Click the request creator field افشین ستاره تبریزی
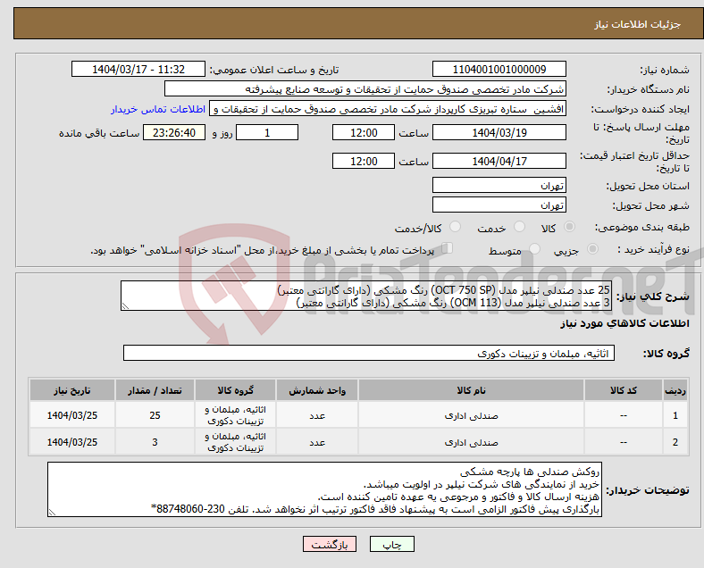Viewport: 704px width, 568px height. [x=388, y=109]
